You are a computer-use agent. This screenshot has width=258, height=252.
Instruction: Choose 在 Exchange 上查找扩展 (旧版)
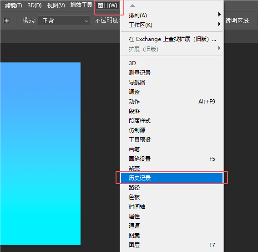[172, 39]
